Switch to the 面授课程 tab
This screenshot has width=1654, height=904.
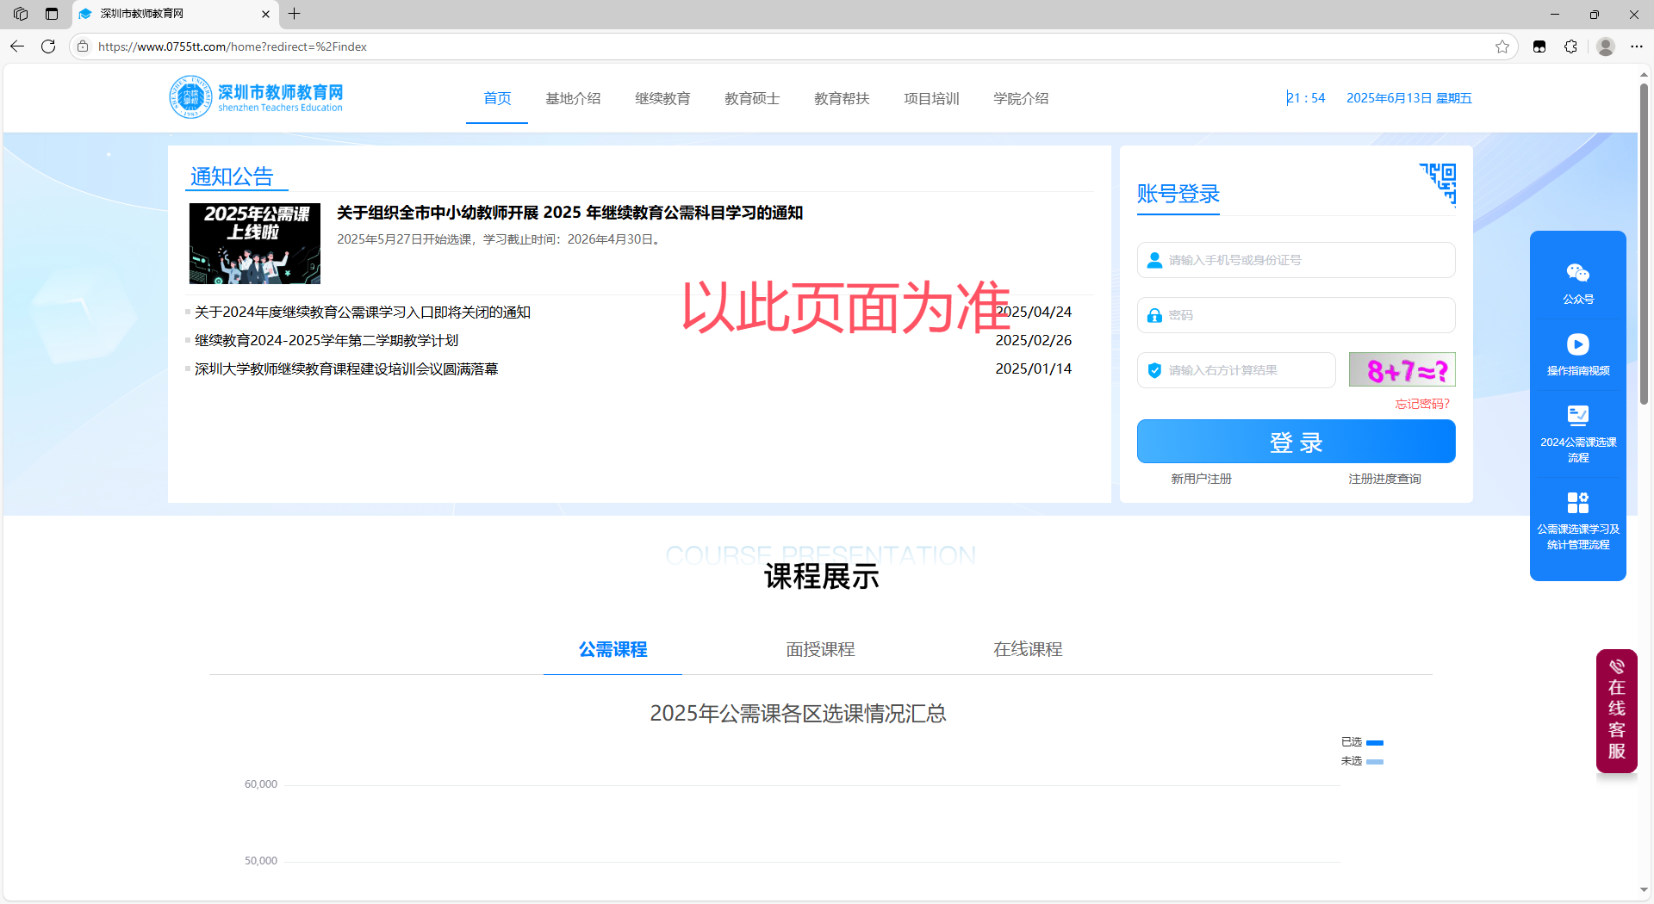(820, 649)
